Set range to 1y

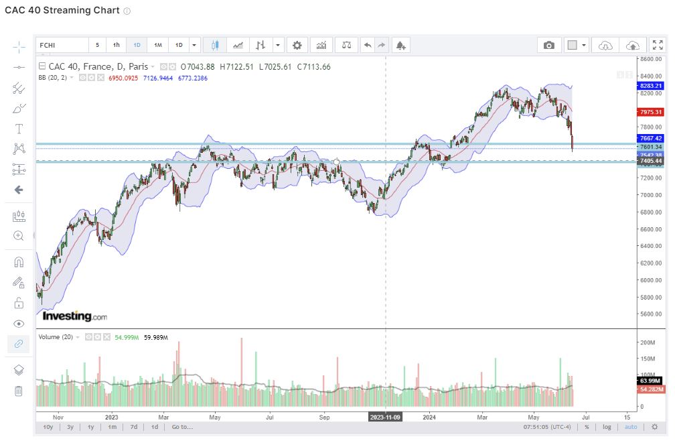(91, 427)
